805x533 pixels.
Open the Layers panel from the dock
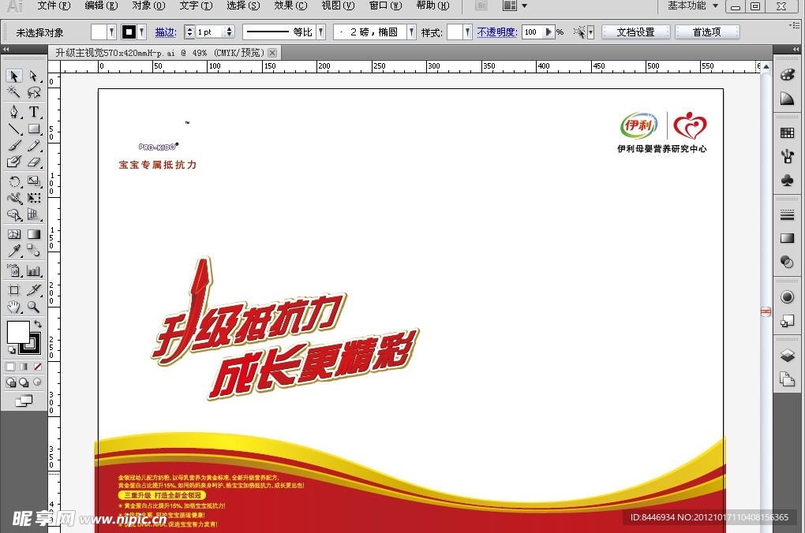[787, 356]
